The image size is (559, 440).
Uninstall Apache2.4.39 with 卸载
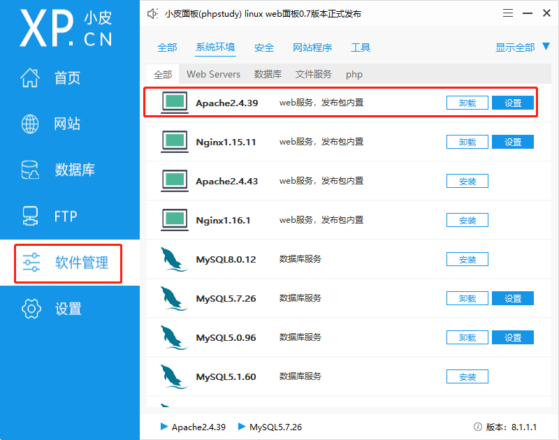coord(467,103)
